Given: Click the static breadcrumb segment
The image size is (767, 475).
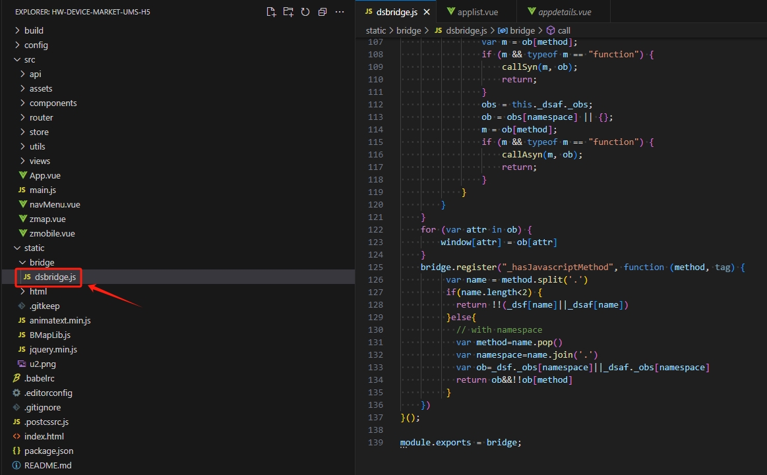Looking at the screenshot, I should tap(376, 30).
